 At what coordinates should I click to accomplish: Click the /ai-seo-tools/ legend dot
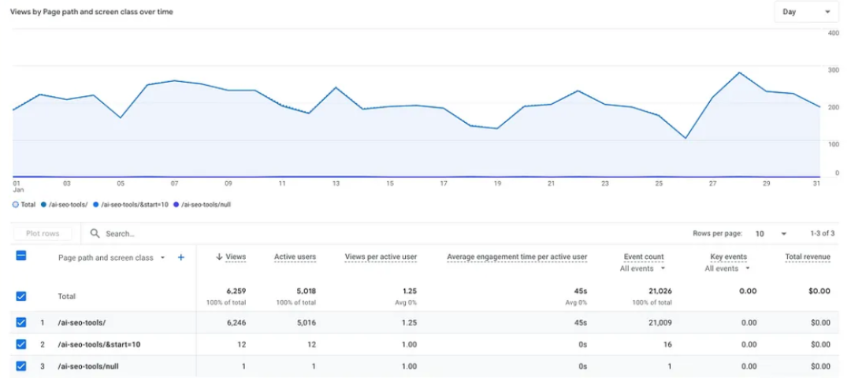[x=43, y=205]
